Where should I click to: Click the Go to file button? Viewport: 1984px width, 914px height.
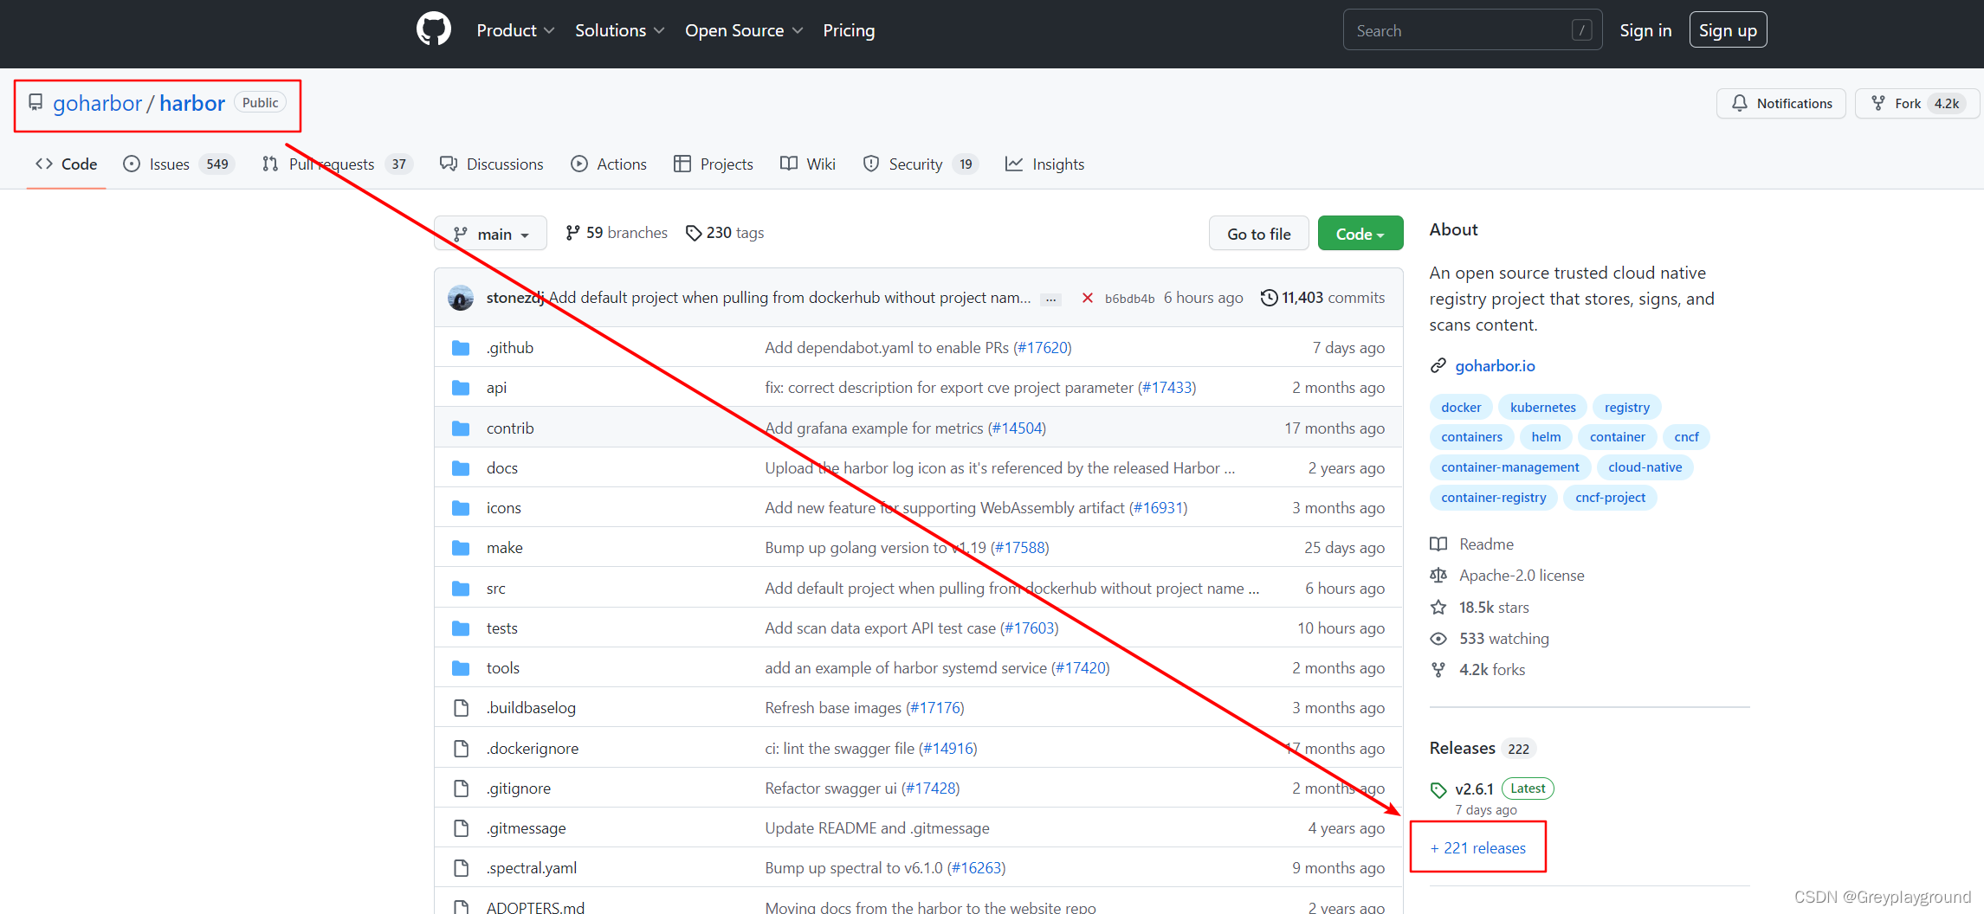(x=1259, y=234)
